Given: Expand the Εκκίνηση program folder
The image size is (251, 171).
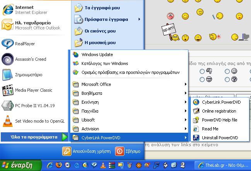Looking at the screenshot, I should point(129,102).
